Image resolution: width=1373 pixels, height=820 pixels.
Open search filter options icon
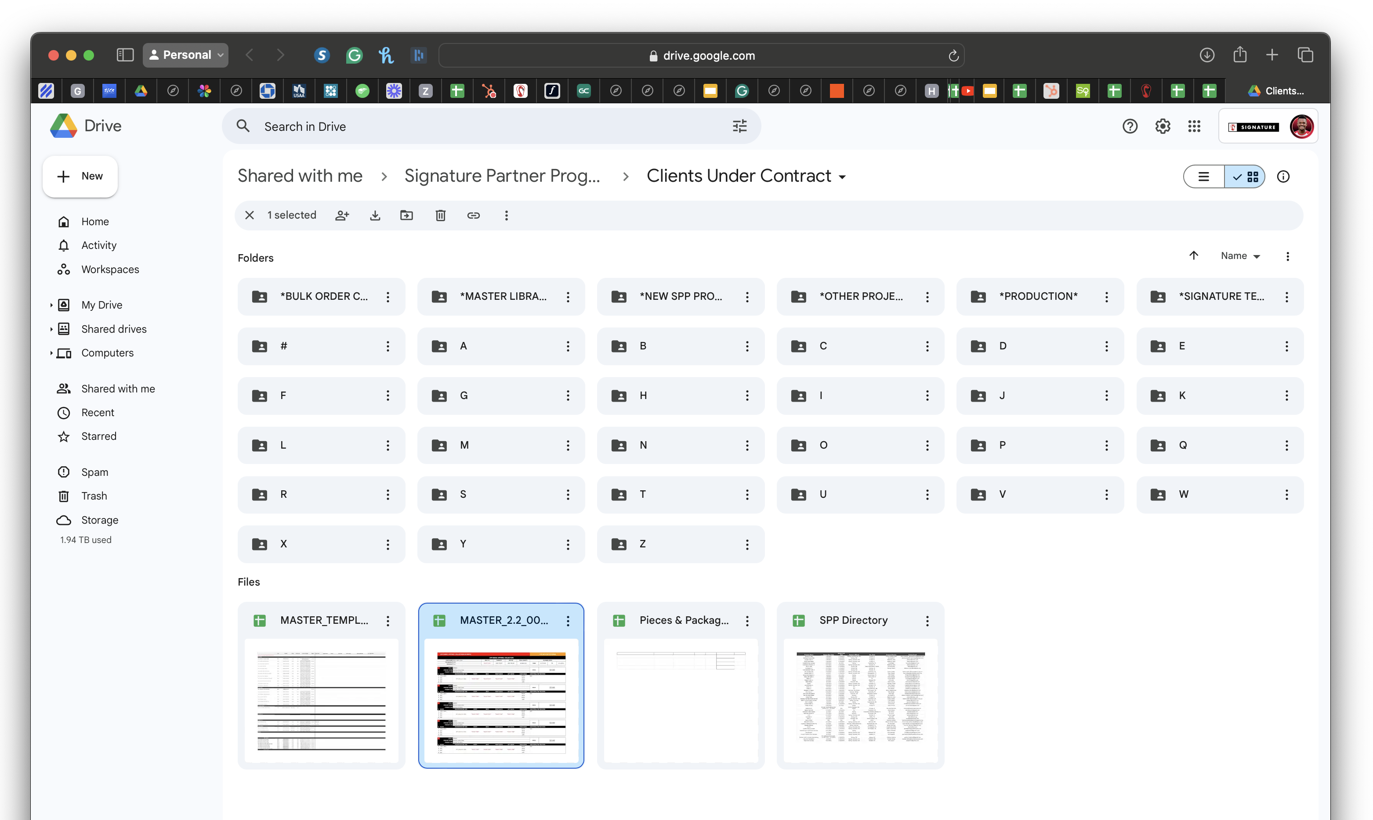[739, 126]
